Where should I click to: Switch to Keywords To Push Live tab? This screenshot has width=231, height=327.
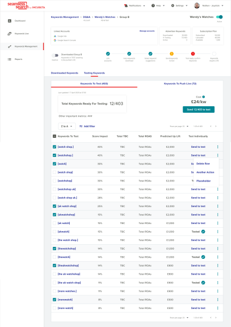click(x=180, y=83)
